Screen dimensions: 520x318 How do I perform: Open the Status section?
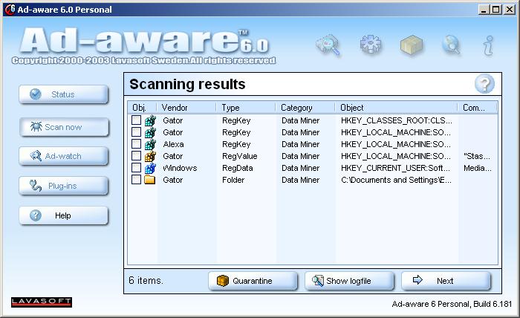point(64,94)
